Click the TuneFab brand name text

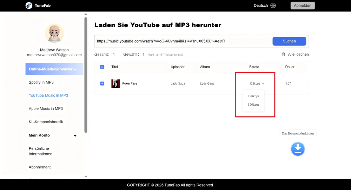pos(42,5)
